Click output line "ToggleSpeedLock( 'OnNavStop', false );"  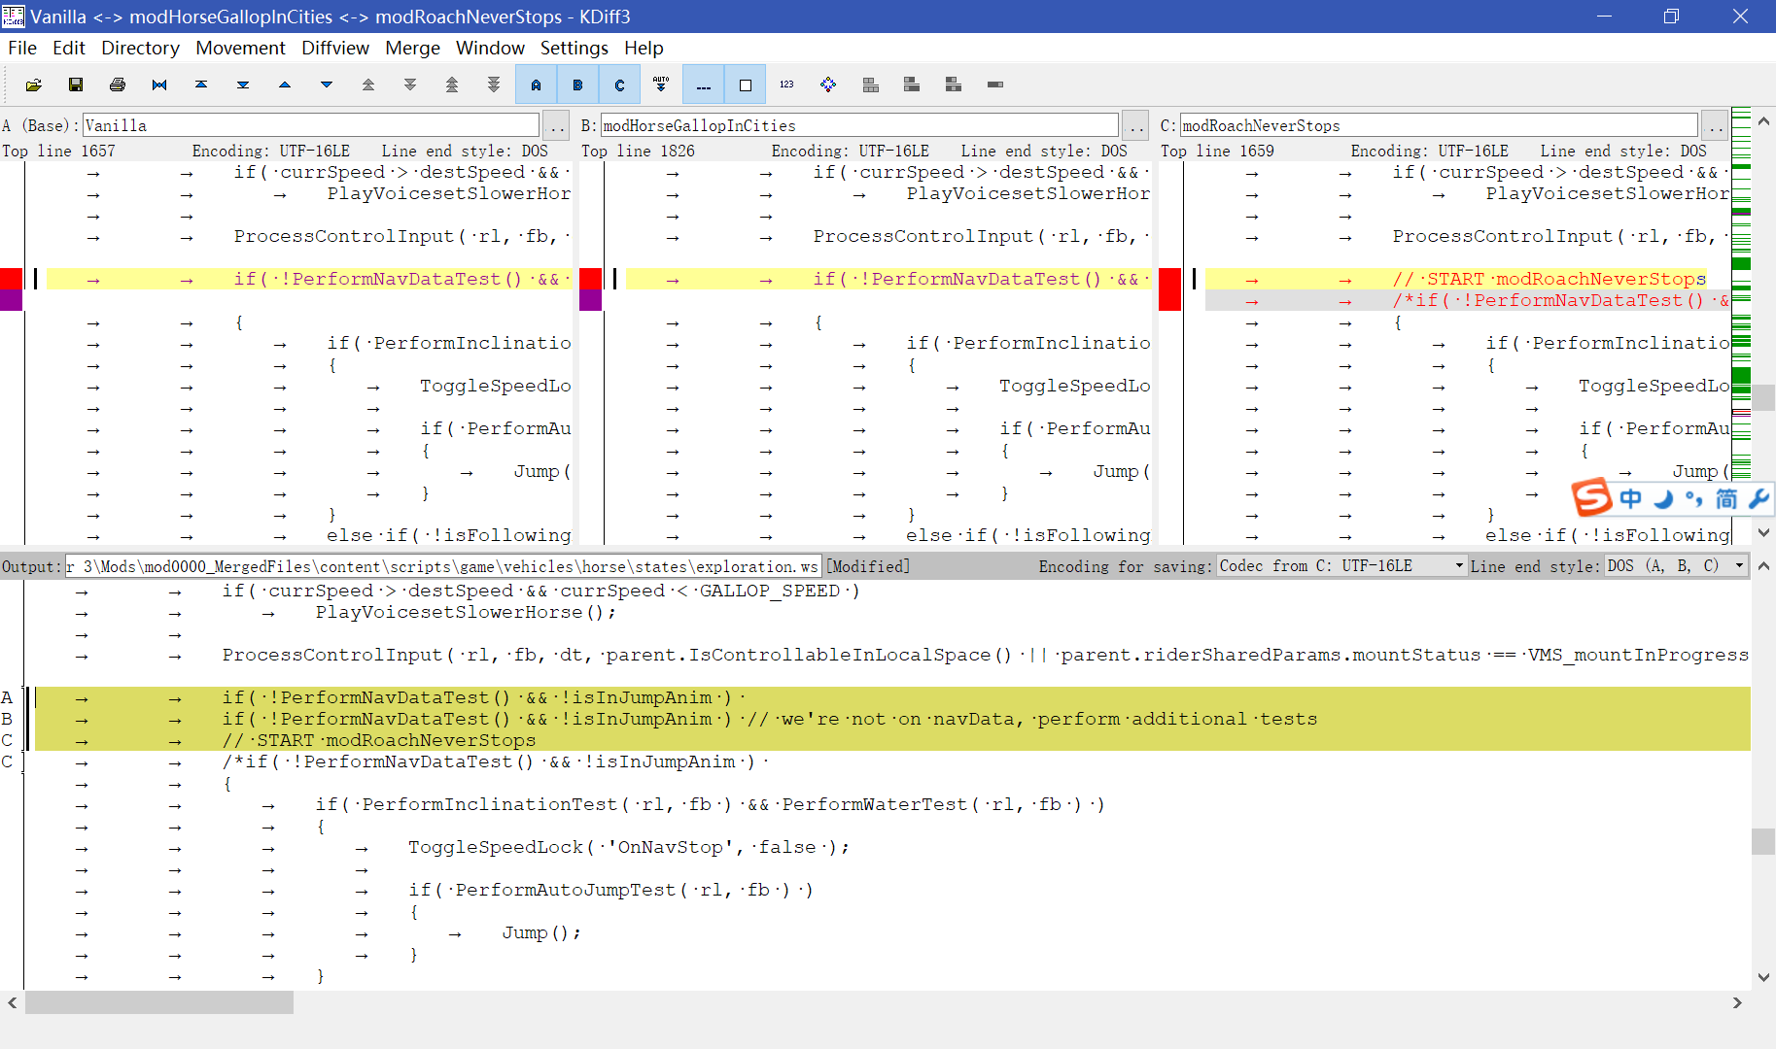click(x=629, y=847)
